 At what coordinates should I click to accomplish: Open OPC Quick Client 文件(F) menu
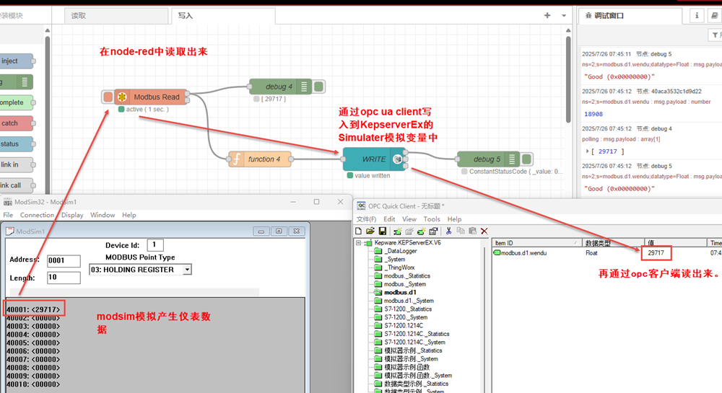pos(367,219)
